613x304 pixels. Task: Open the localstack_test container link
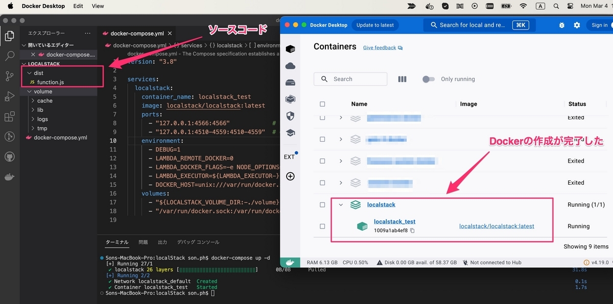coord(394,221)
